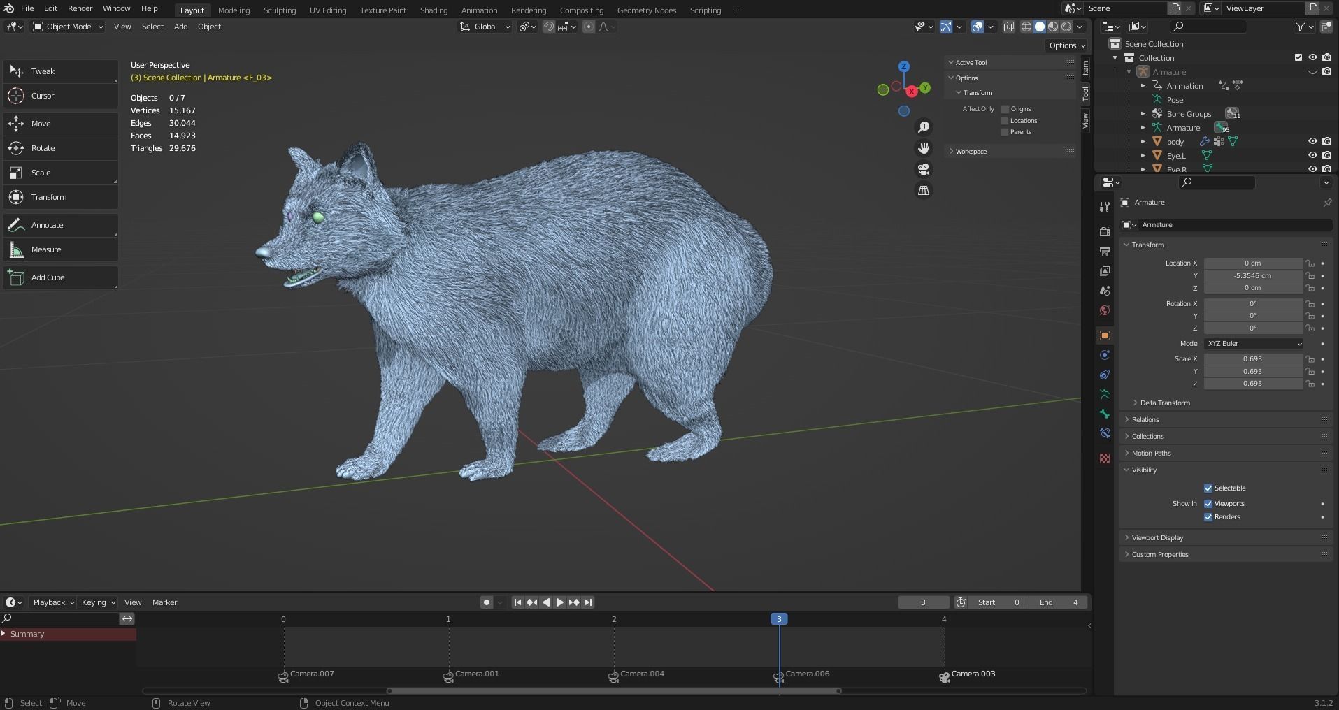Expand the Delta Transform panel

pyautogui.click(x=1164, y=403)
